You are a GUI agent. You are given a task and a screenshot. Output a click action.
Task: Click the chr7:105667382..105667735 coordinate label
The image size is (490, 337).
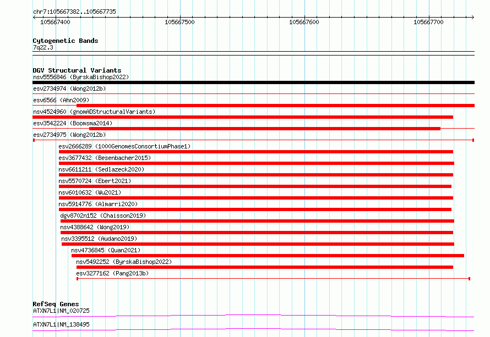[x=74, y=12]
